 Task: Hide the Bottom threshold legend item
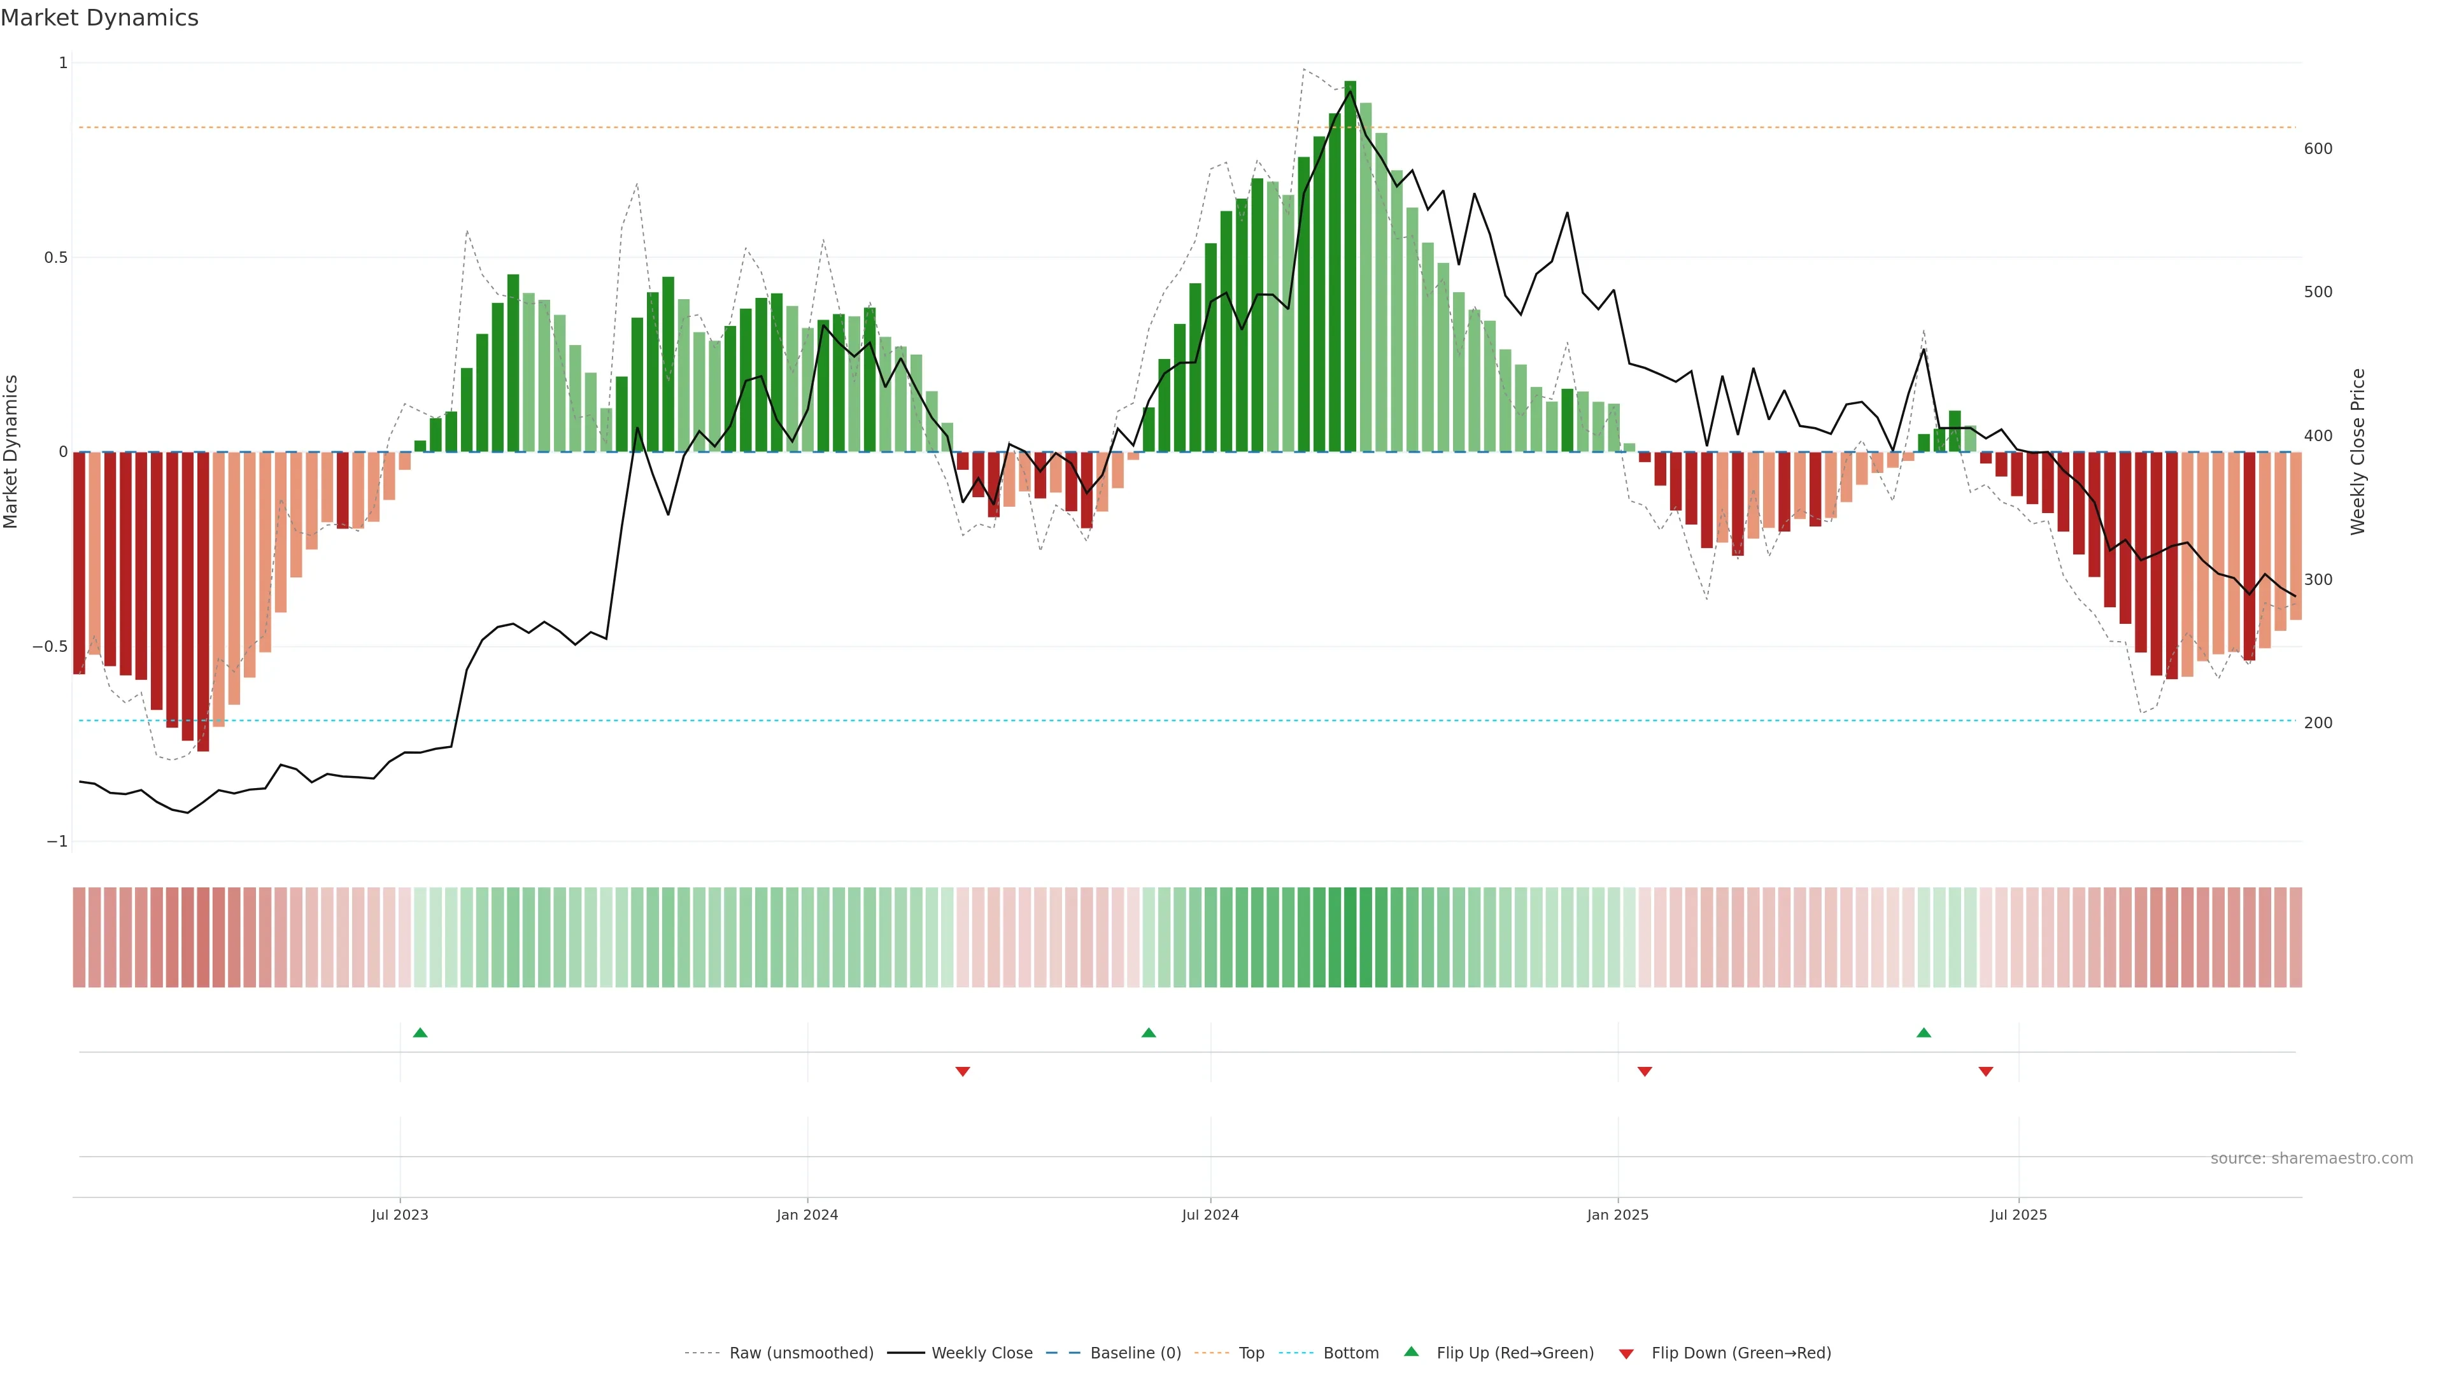coord(1350,1353)
